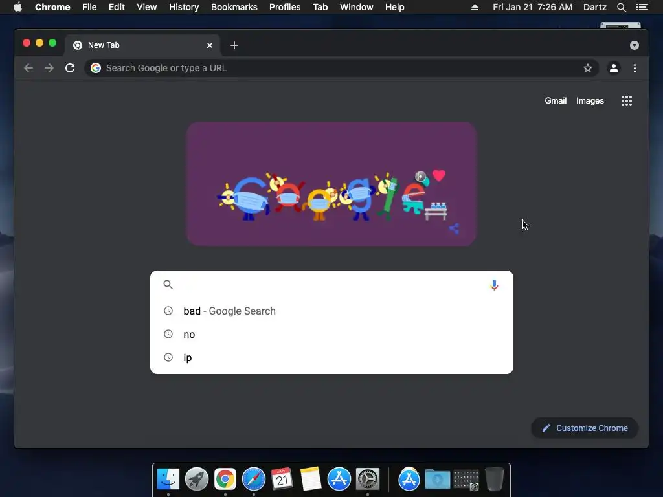Open Chrome's three-dot menu
The image size is (663, 497).
[635, 68]
